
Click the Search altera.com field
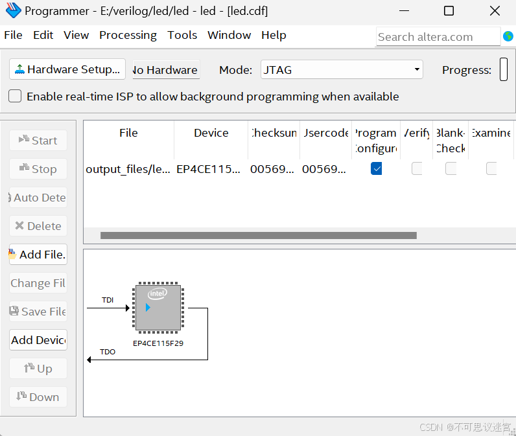pyautogui.click(x=438, y=37)
